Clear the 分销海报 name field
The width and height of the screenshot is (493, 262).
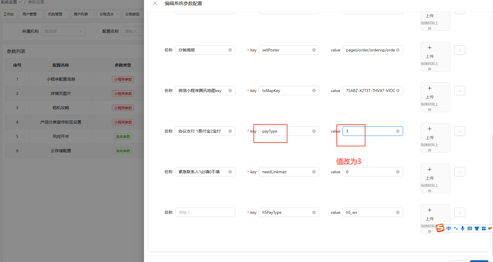tap(230, 50)
